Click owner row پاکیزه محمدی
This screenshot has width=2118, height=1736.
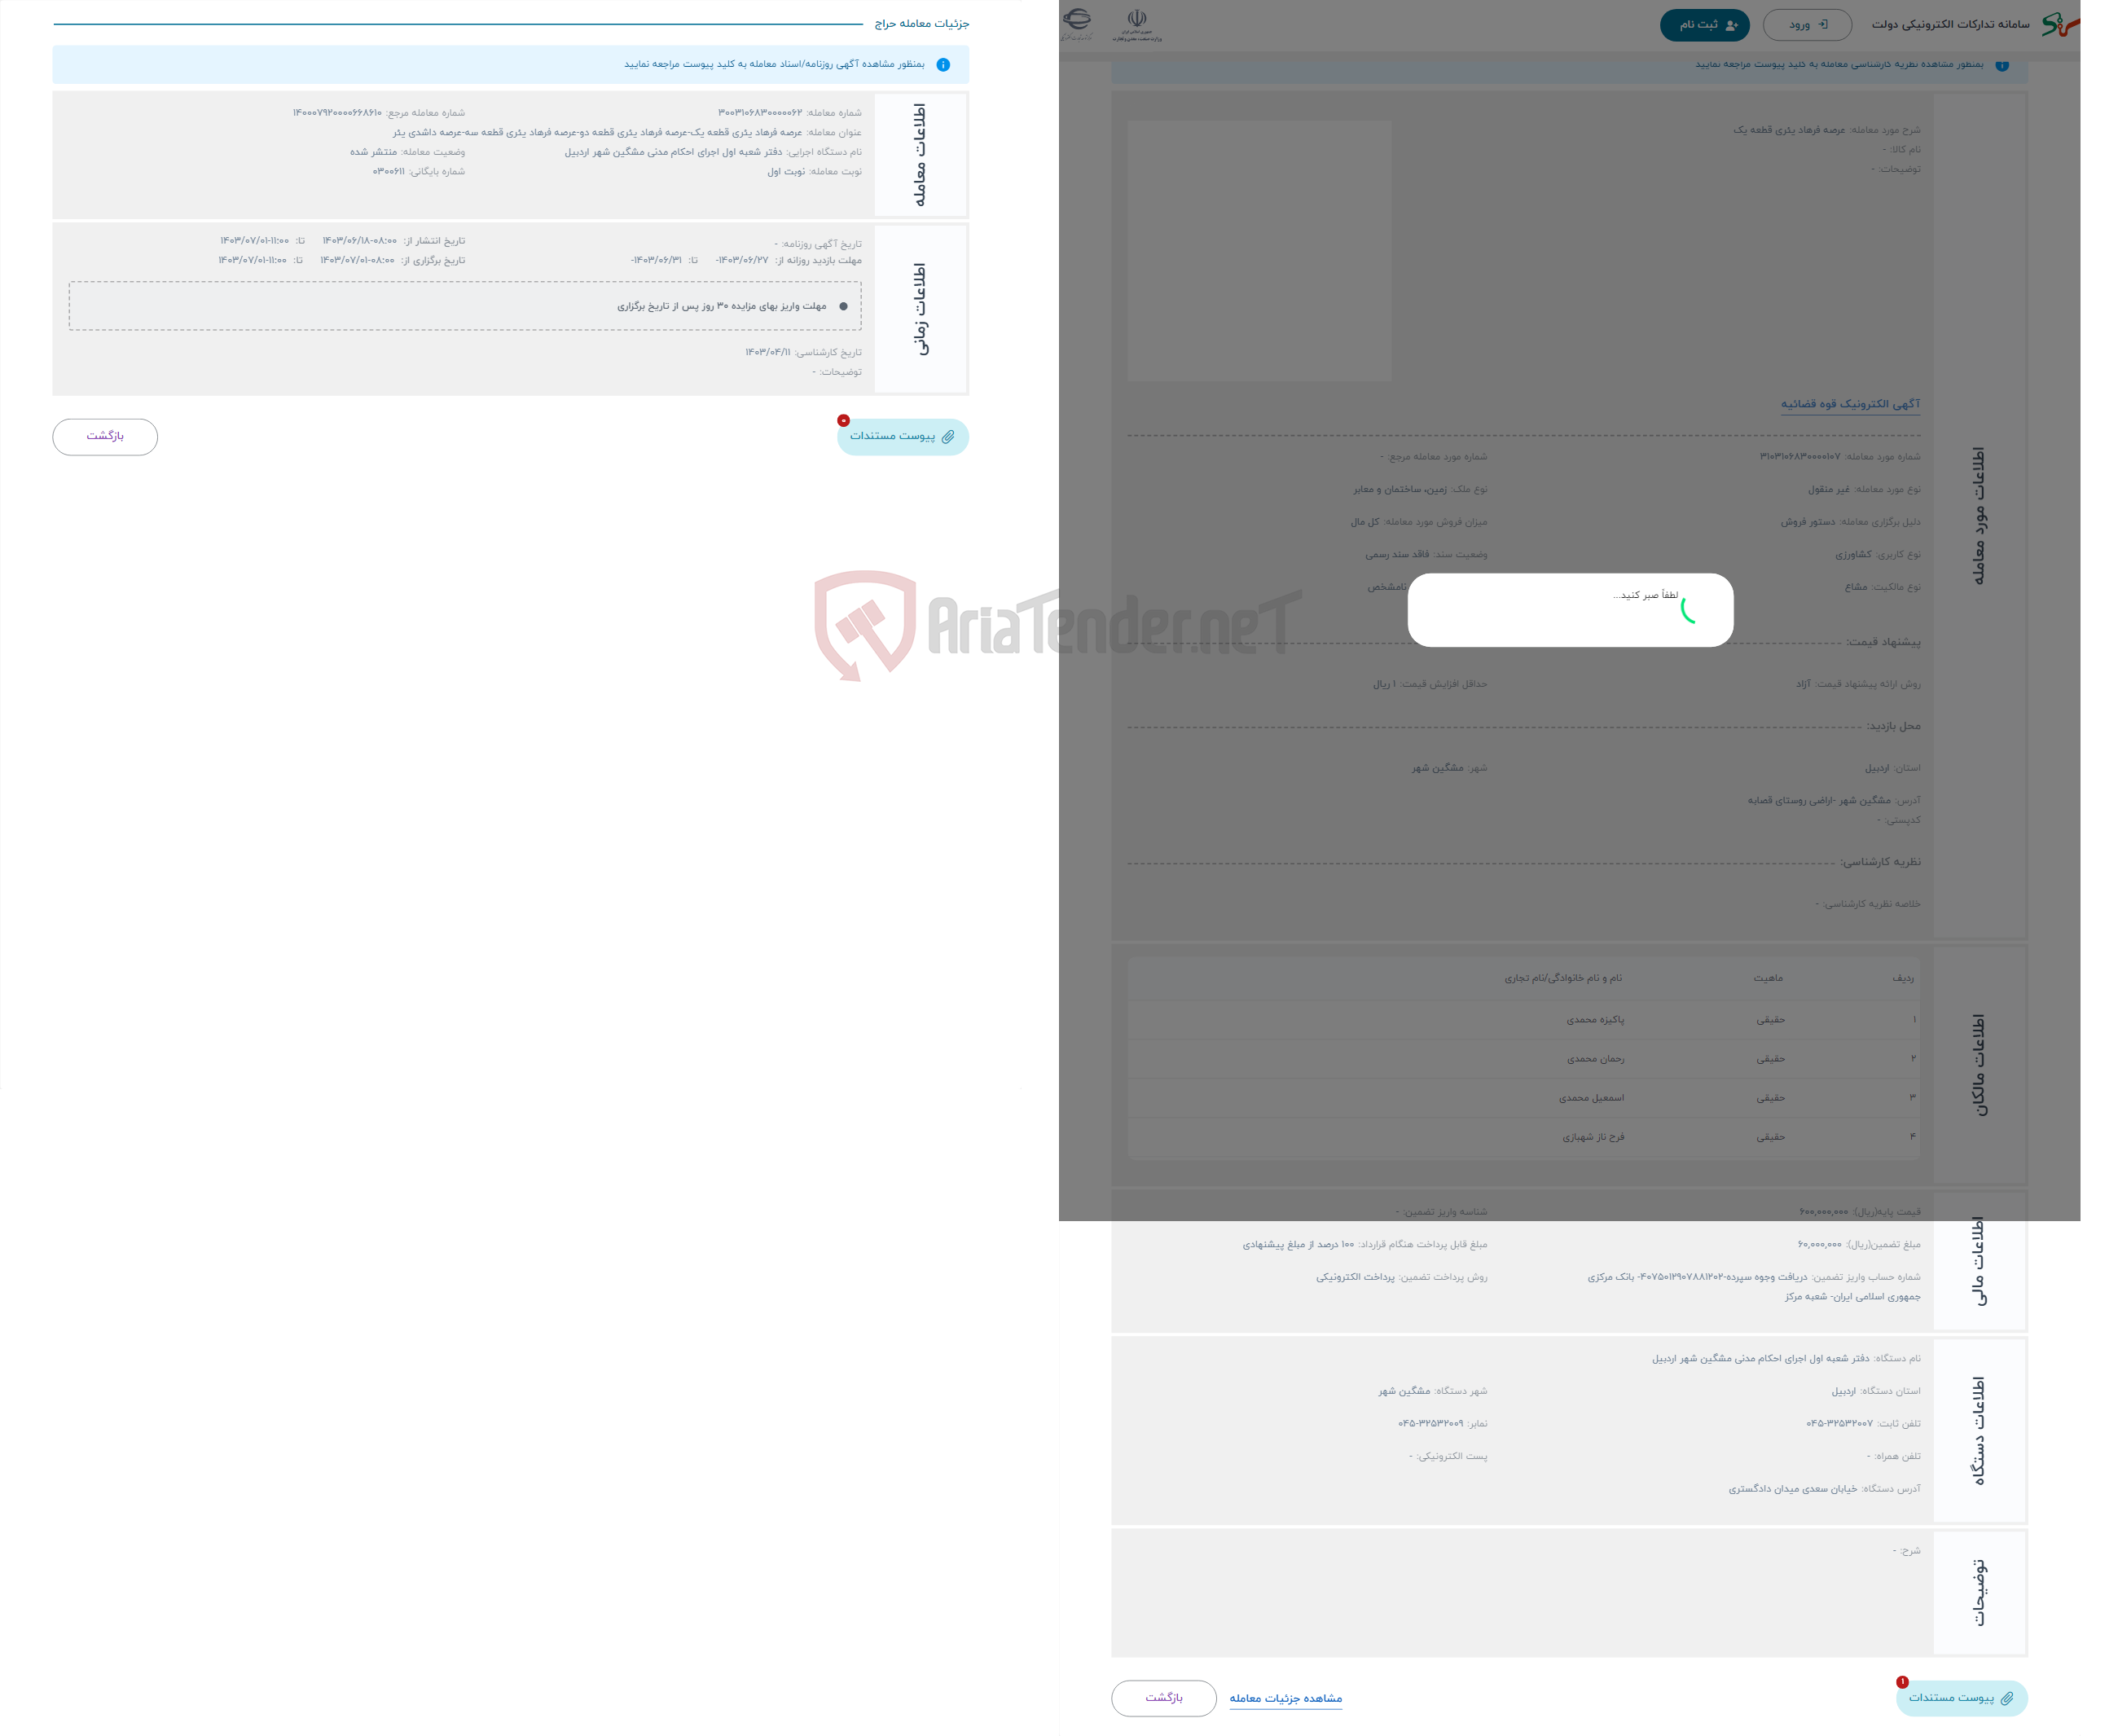(1524, 1020)
